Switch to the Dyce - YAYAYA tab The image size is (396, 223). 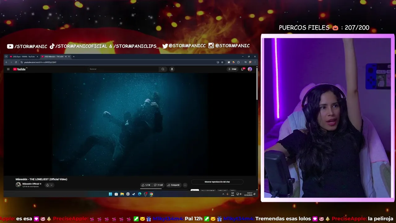[x=24, y=56]
